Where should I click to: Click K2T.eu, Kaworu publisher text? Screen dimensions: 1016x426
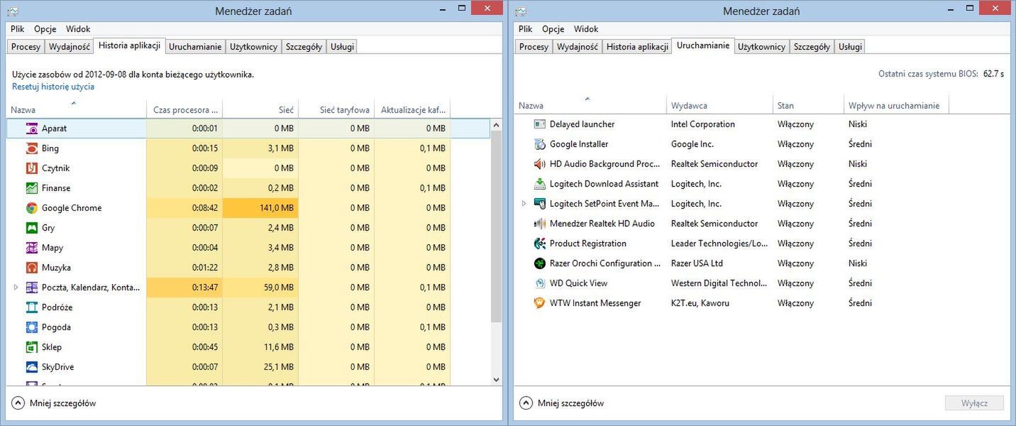700,303
